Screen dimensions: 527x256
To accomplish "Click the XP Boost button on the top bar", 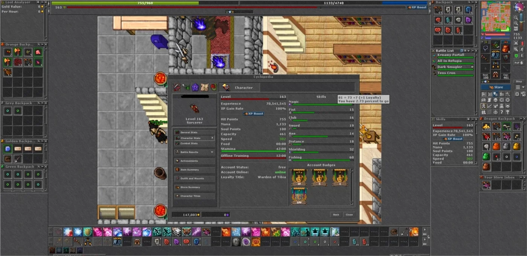I will (x=417, y=7).
